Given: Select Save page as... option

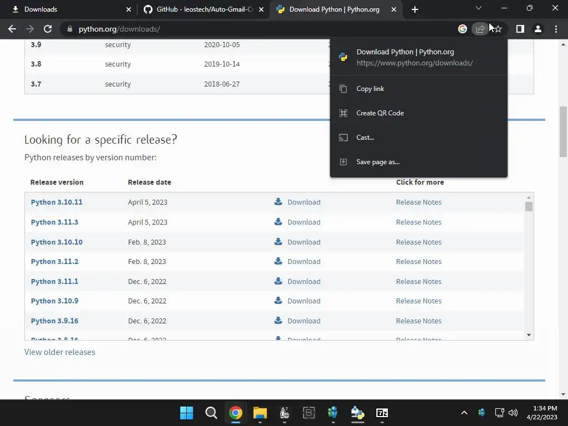Looking at the screenshot, I should (418, 162).
